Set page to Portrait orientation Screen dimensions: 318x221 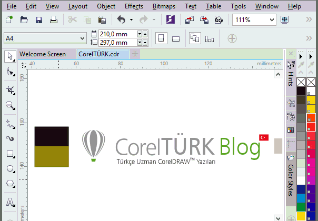pyautogui.click(x=161, y=38)
